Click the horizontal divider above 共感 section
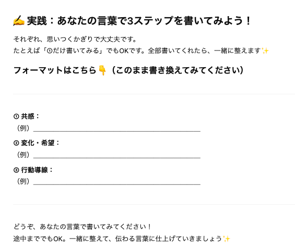The image size is (295, 249). click(x=154, y=94)
